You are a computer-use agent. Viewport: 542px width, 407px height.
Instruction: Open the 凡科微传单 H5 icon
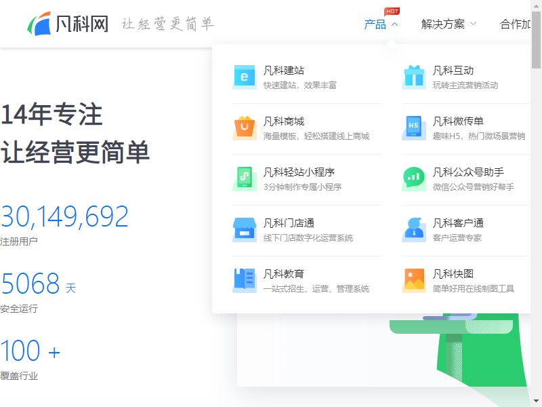pos(414,128)
